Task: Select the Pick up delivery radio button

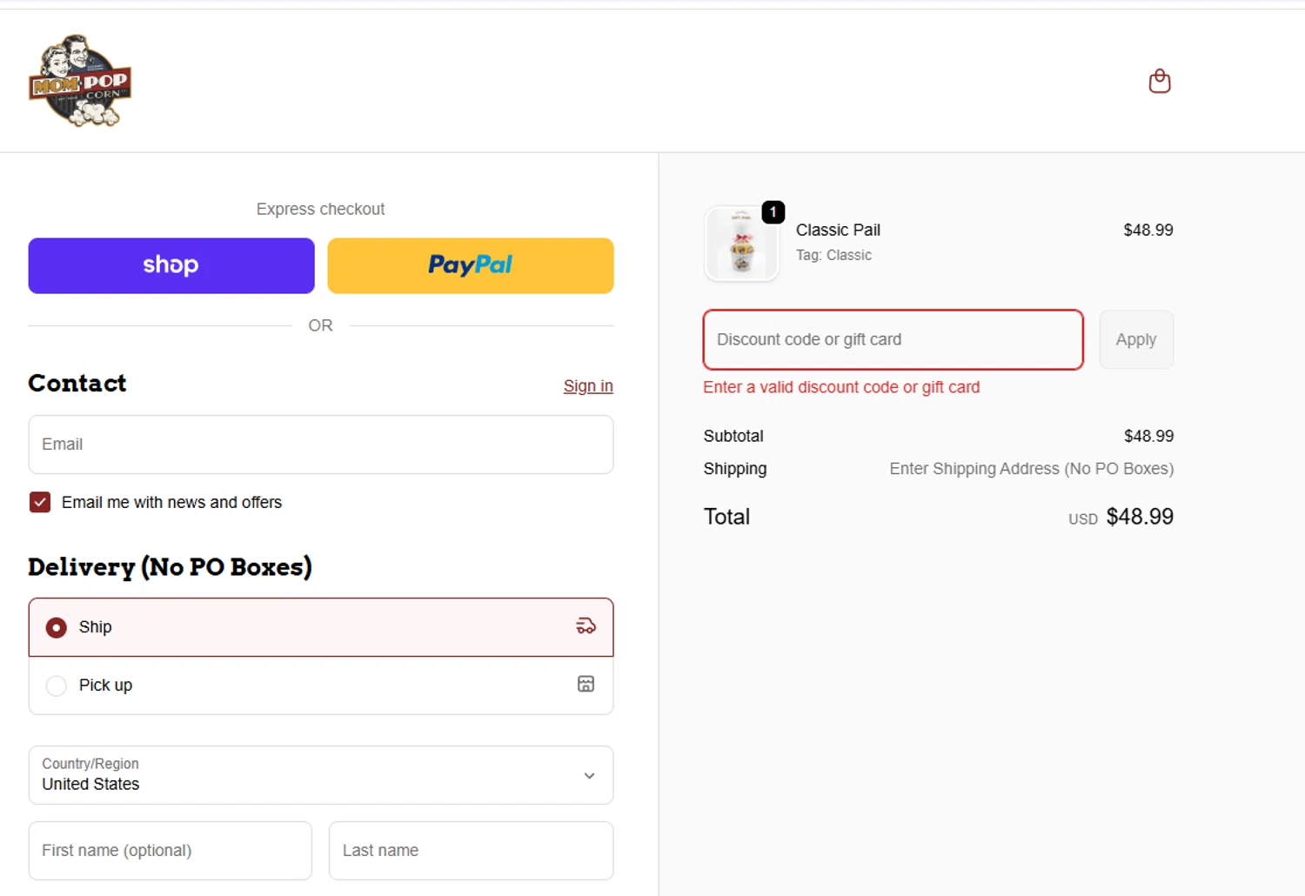Action: 57,685
